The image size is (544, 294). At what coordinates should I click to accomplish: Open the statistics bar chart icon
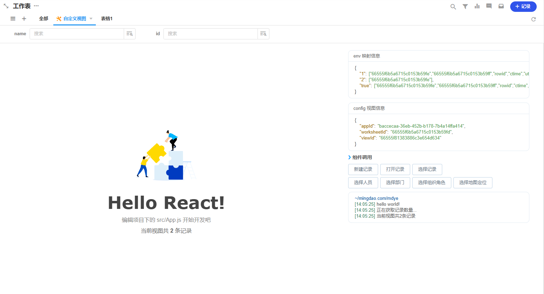click(x=477, y=6)
